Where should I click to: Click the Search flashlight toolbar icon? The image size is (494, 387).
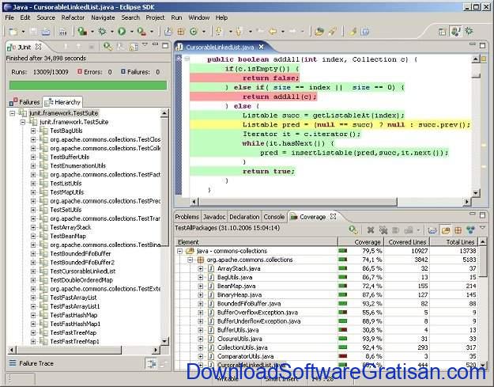point(332,31)
